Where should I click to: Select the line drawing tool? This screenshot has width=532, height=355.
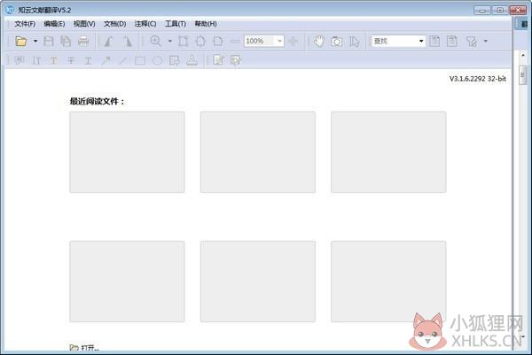tap(122, 60)
